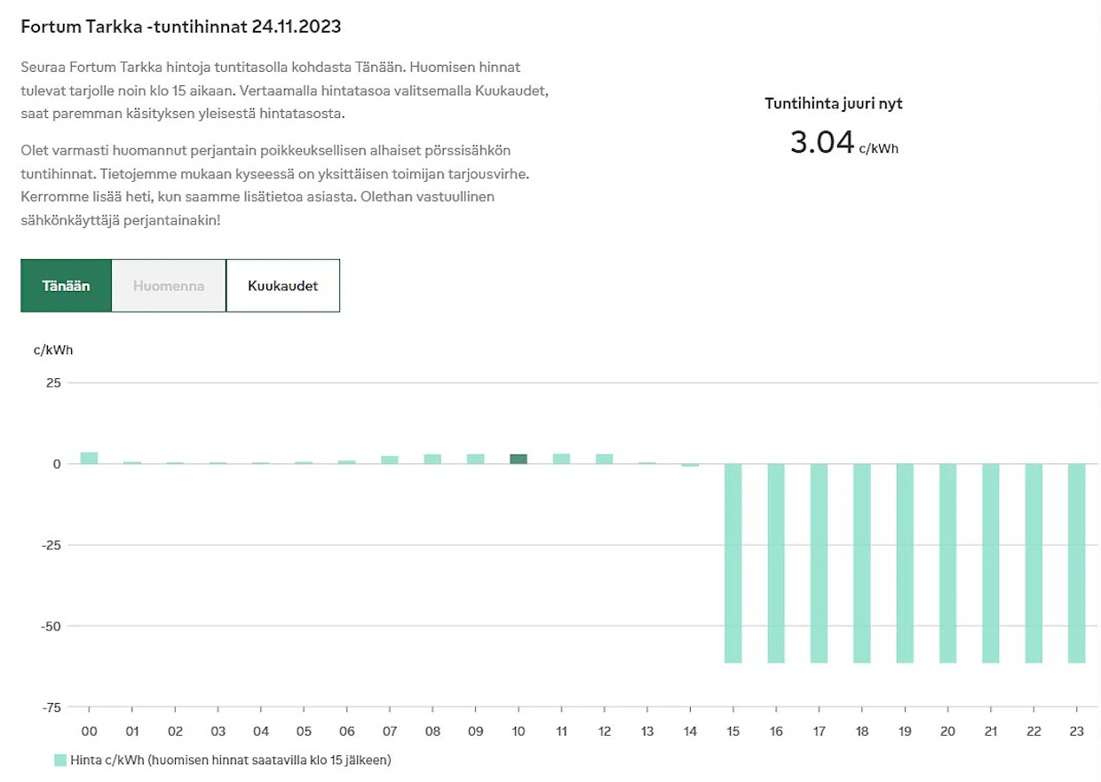Image resolution: width=1101 pixels, height=782 pixels.
Task: Click the negative bar at hour 21
Action: (991, 564)
